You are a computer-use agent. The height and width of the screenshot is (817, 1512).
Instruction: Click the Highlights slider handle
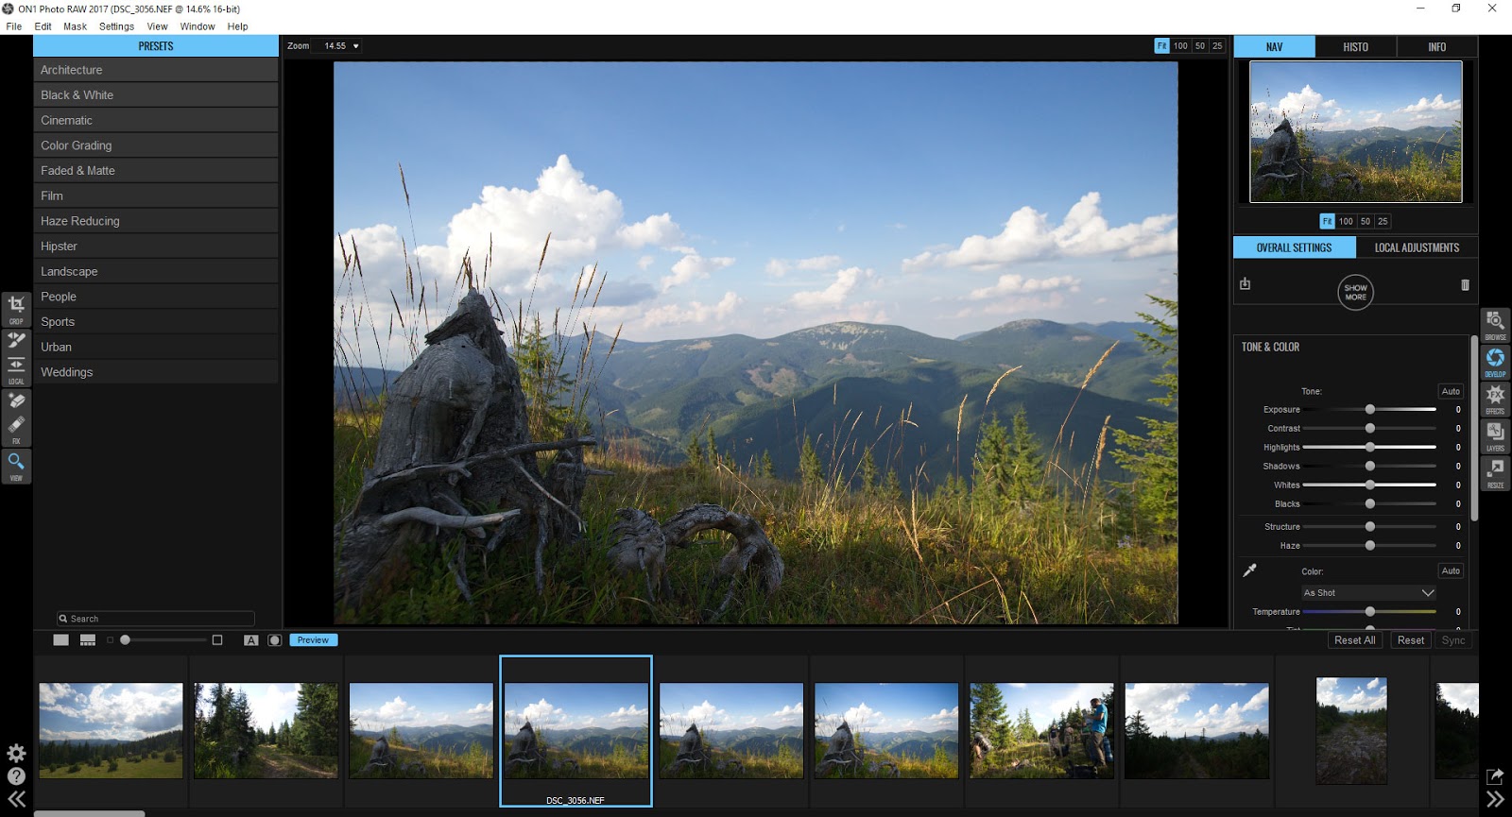pyautogui.click(x=1369, y=447)
